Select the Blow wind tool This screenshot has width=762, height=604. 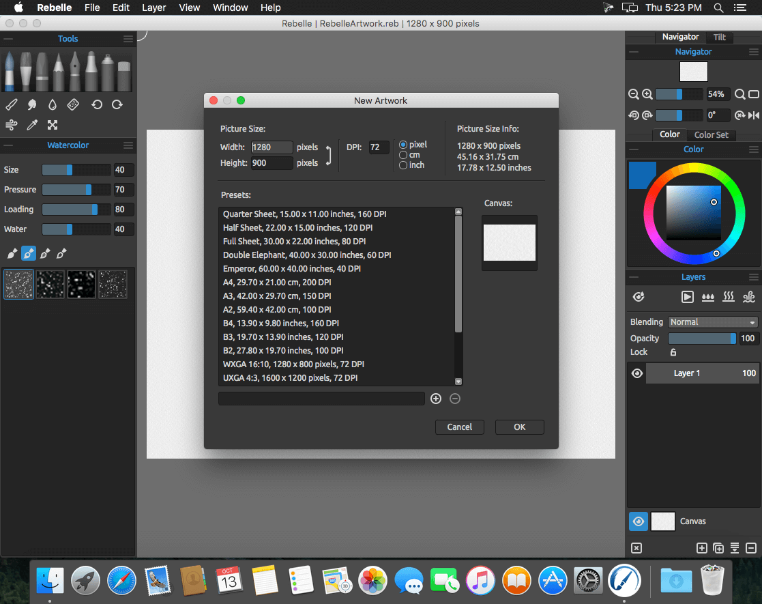12,125
